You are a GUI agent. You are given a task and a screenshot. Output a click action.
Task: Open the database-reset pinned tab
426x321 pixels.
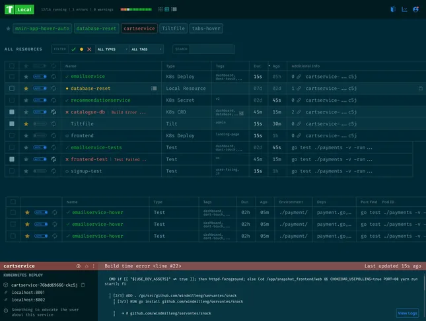(x=96, y=28)
